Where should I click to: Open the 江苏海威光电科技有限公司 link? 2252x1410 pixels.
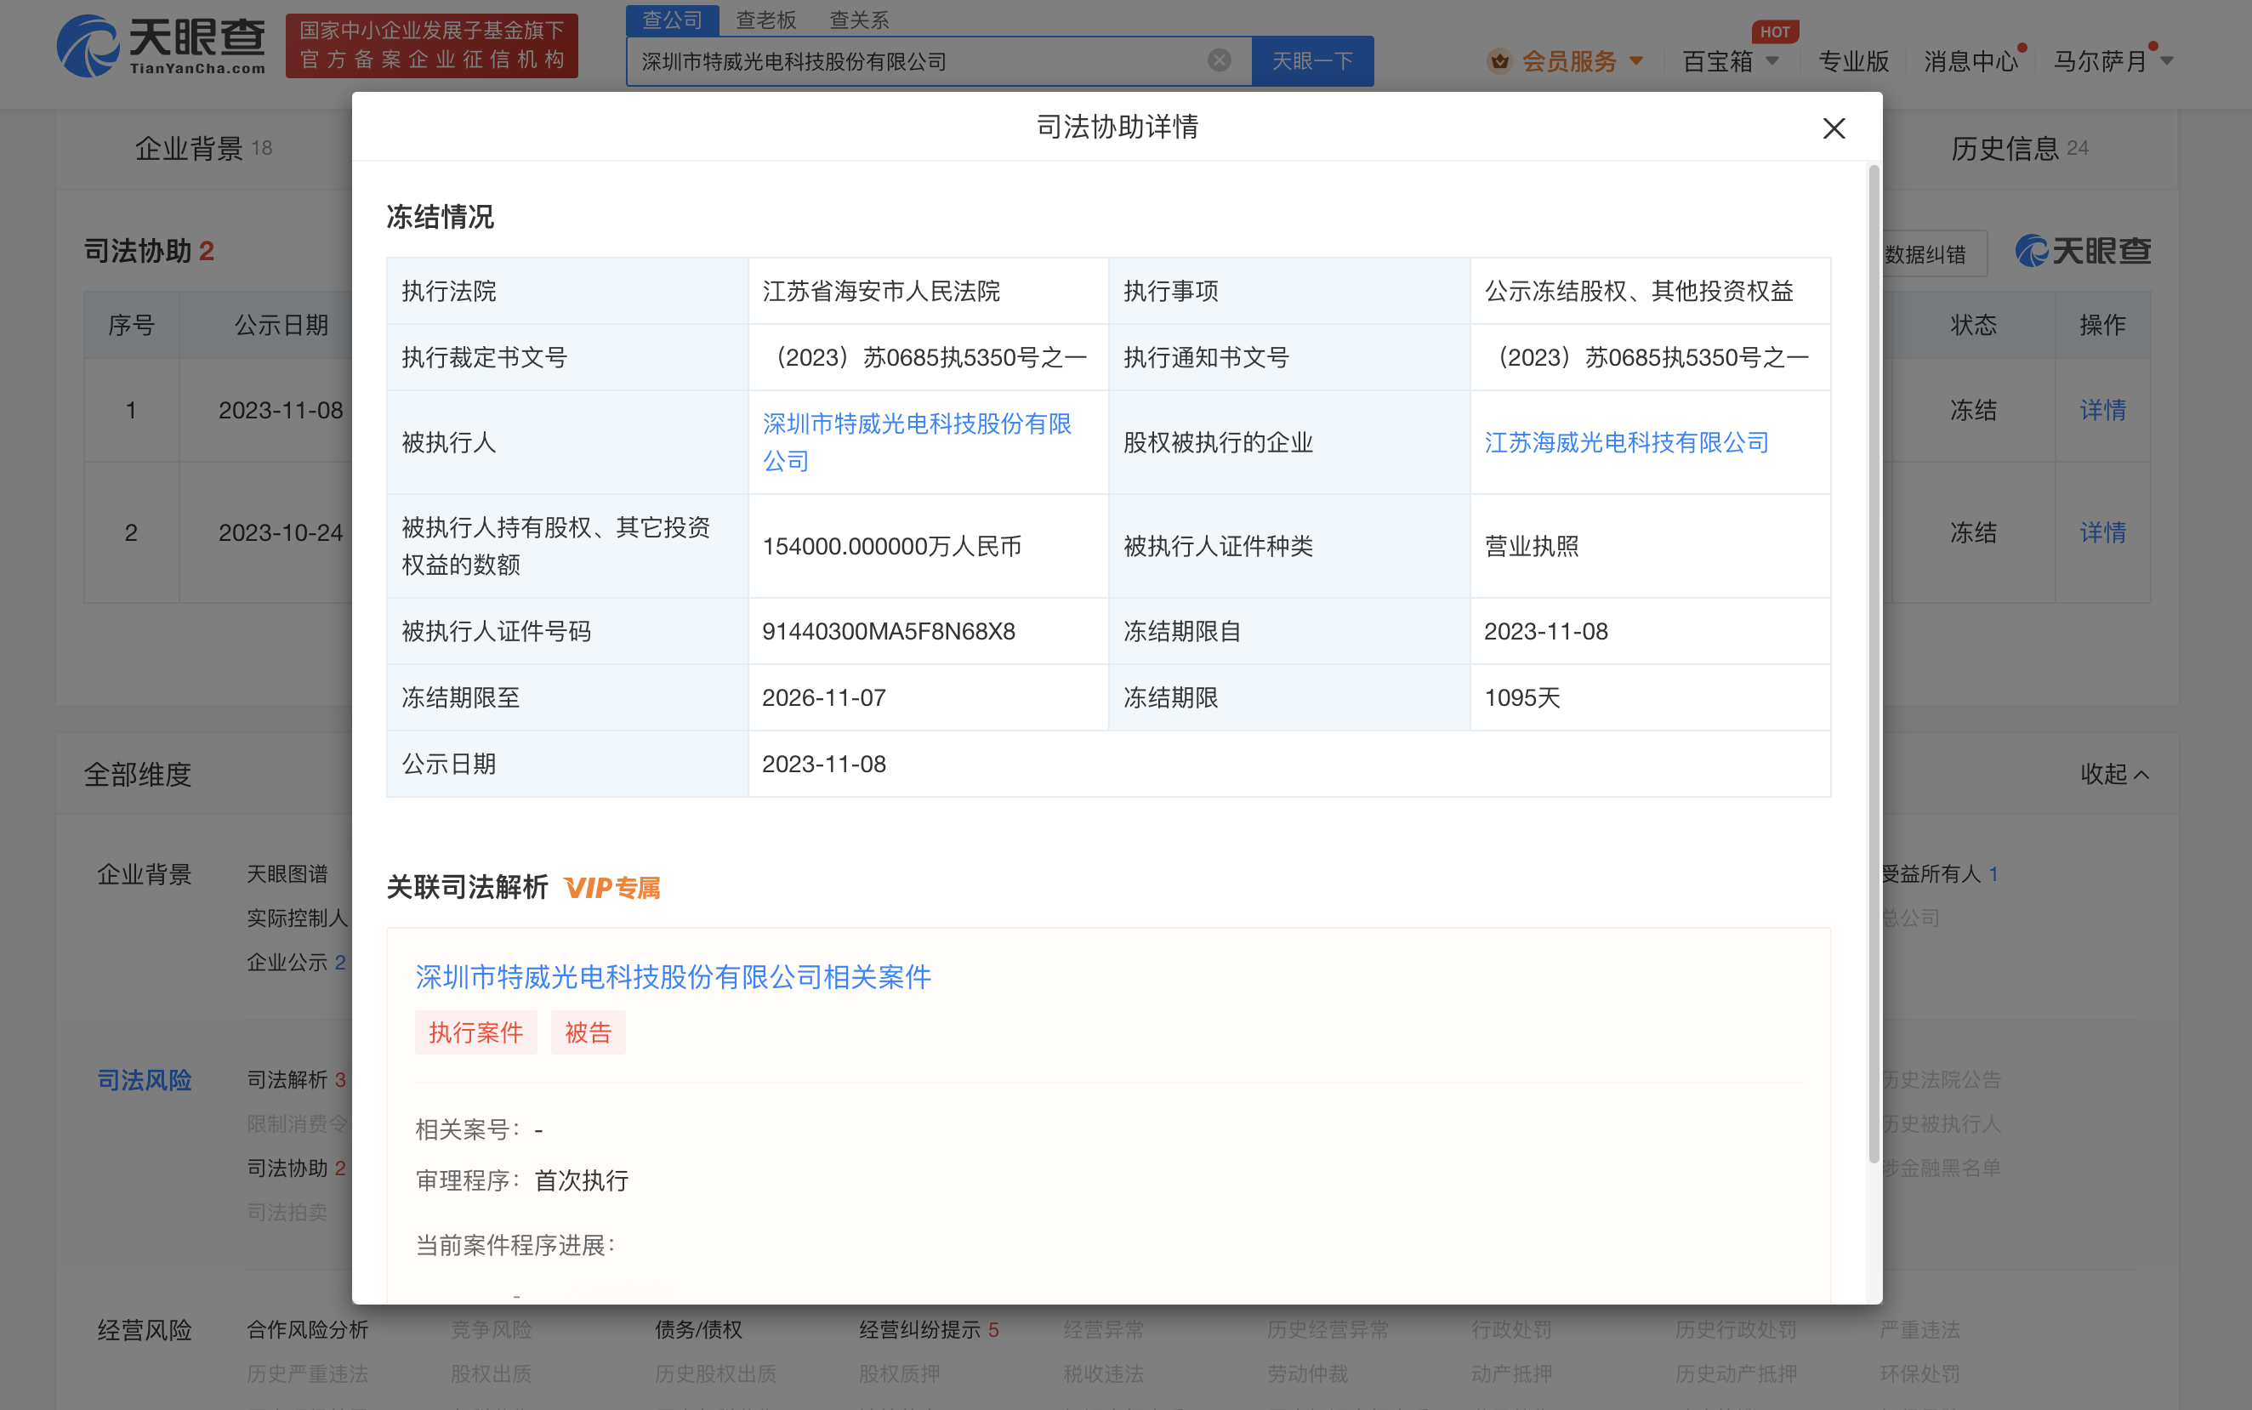[1626, 442]
